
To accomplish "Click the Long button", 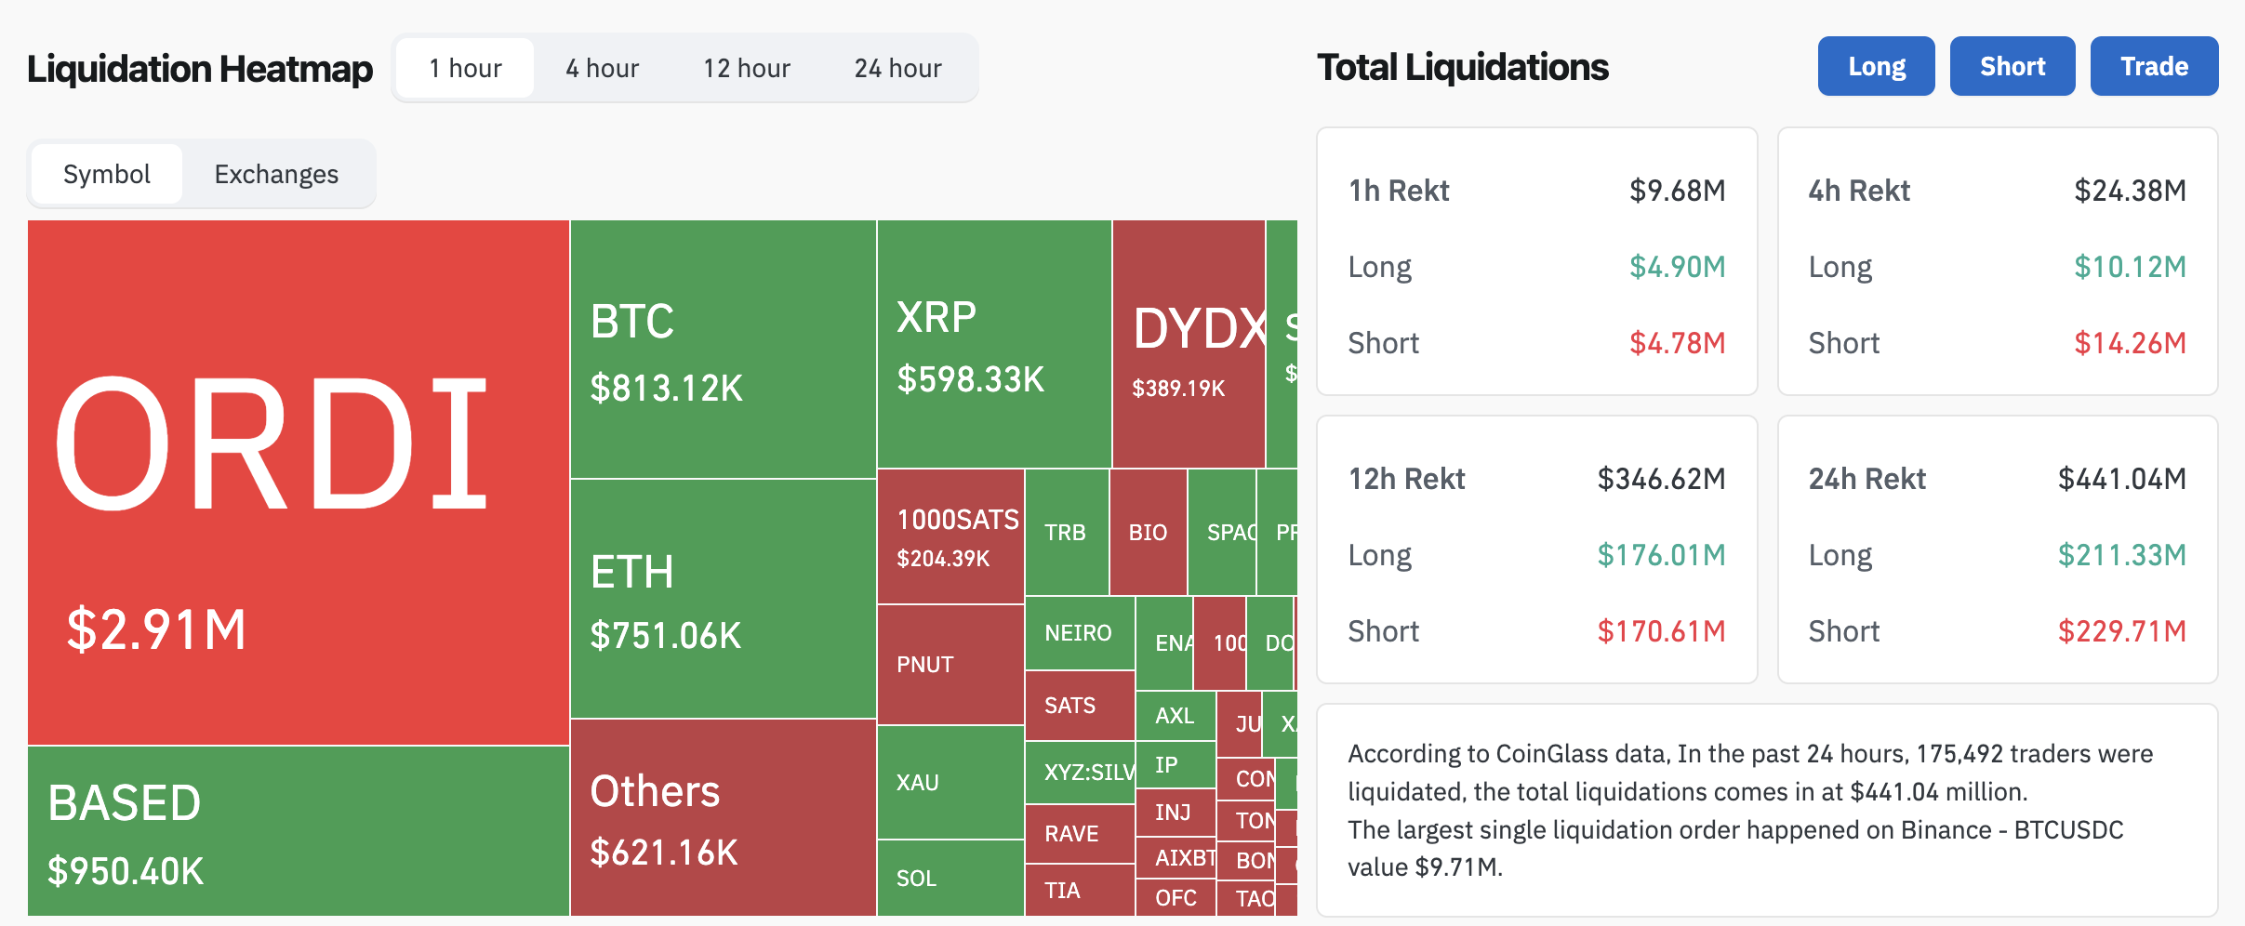I will [x=1876, y=65].
